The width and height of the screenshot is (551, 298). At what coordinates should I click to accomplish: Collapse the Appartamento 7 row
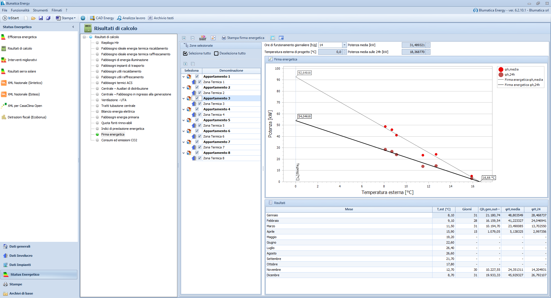(x=184, y=142)
